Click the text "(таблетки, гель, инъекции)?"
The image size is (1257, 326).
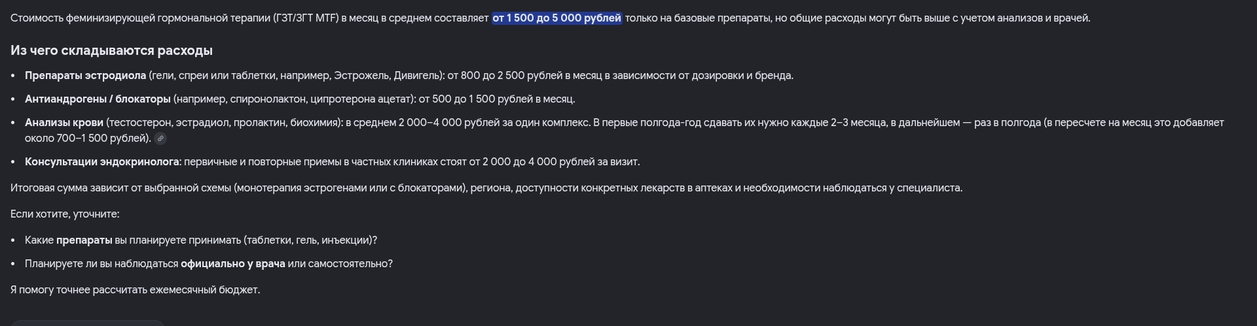click(x=310, y=240)
